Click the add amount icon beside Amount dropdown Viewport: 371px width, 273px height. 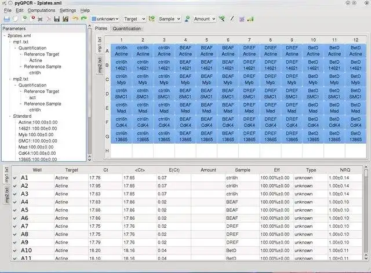(222, 19)
